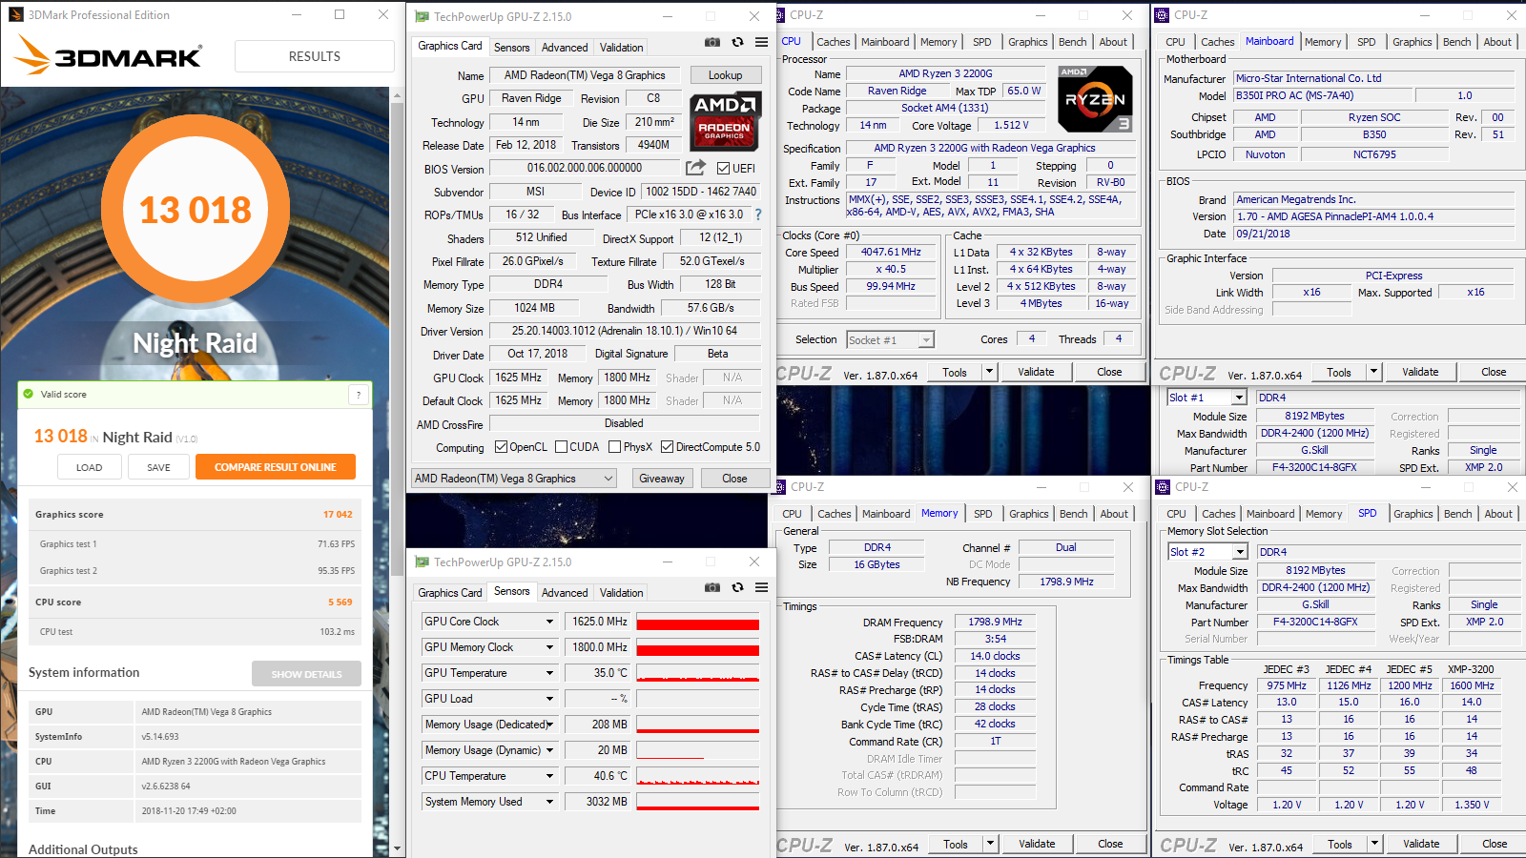
Task: Click the down arrow of 3DMark scrollbar
Action: (x=397, y=848)
